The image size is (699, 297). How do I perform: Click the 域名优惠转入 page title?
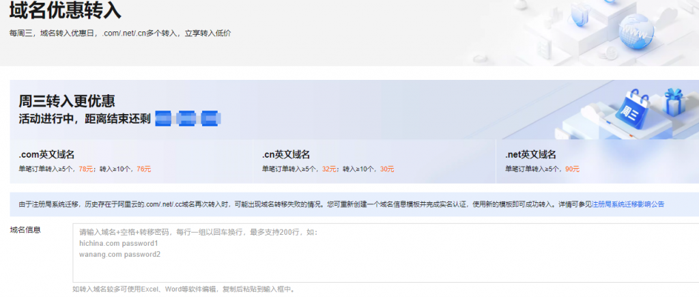[66, 12]
